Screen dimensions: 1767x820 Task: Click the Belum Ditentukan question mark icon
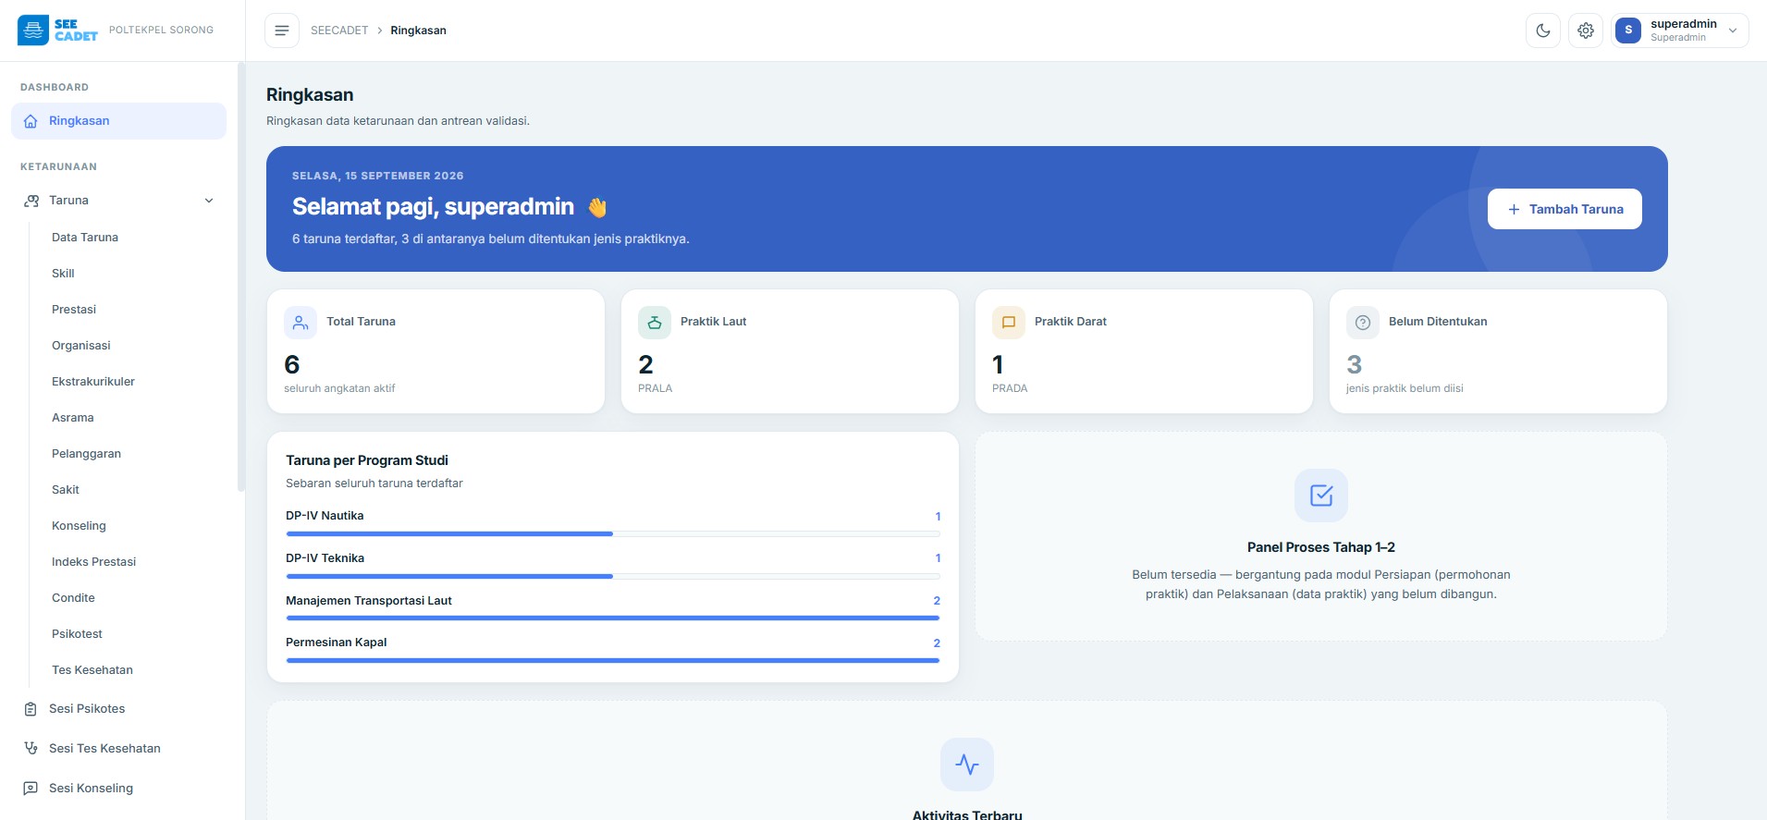(1363, 323)
